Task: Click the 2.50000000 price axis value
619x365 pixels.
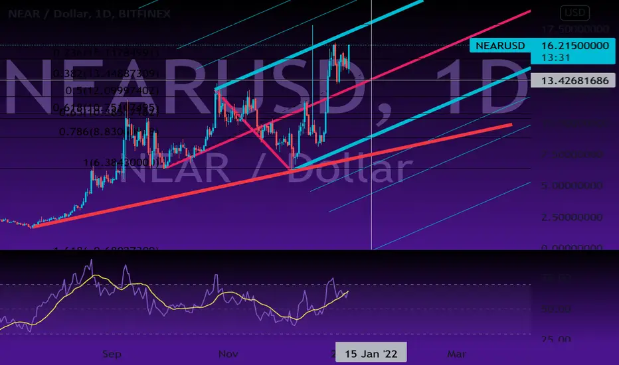Action: (x=572, y=218)
